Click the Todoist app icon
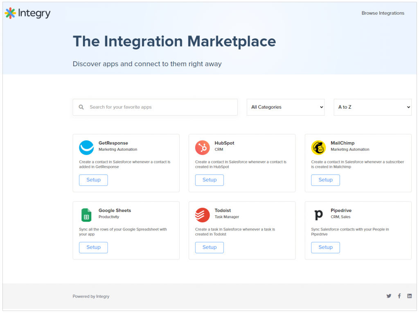419x313 pixels. tap(202, 215)
